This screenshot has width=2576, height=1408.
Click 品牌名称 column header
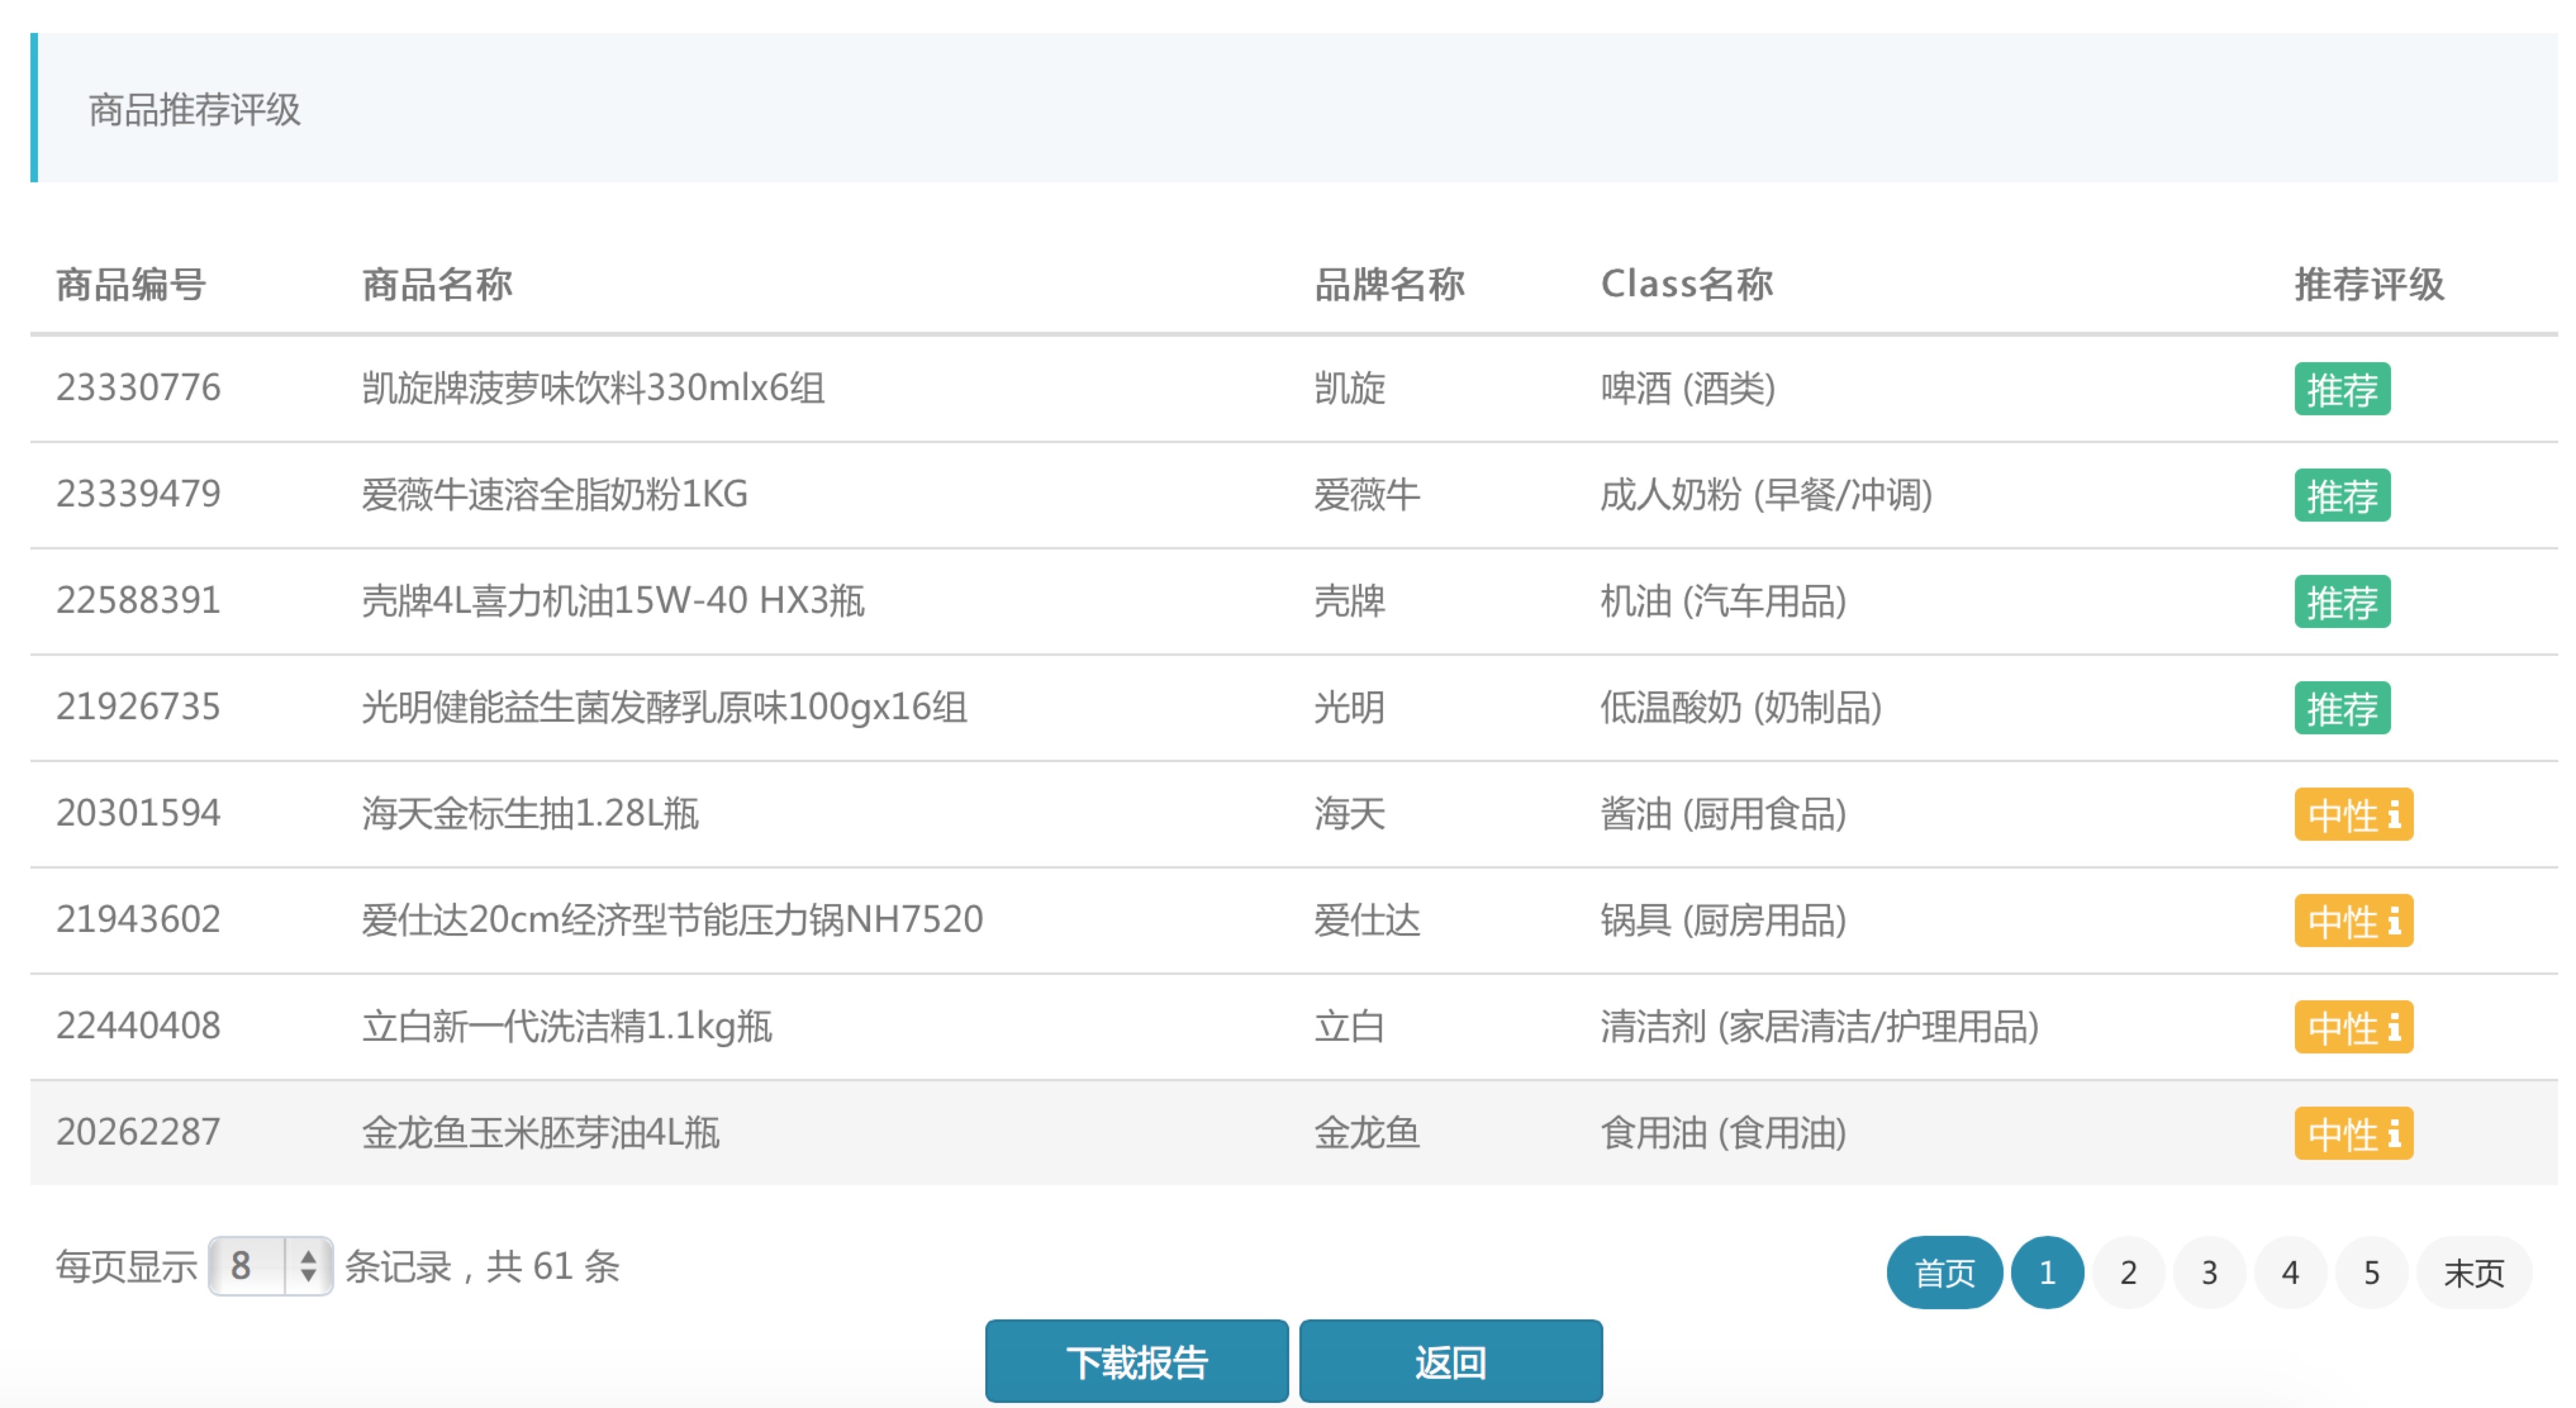(1389, 284)
